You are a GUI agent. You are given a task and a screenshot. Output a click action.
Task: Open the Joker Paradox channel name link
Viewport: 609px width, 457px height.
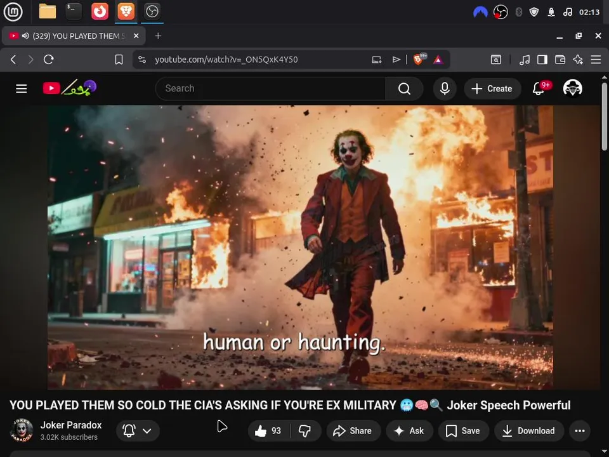point(71,425)
